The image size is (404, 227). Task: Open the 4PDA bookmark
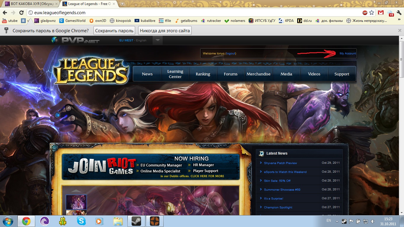286,21
